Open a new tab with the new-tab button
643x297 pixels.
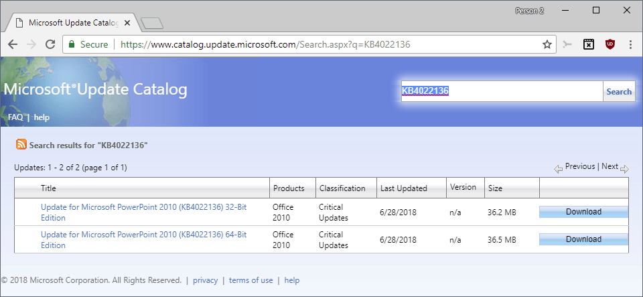coord(152,23)
